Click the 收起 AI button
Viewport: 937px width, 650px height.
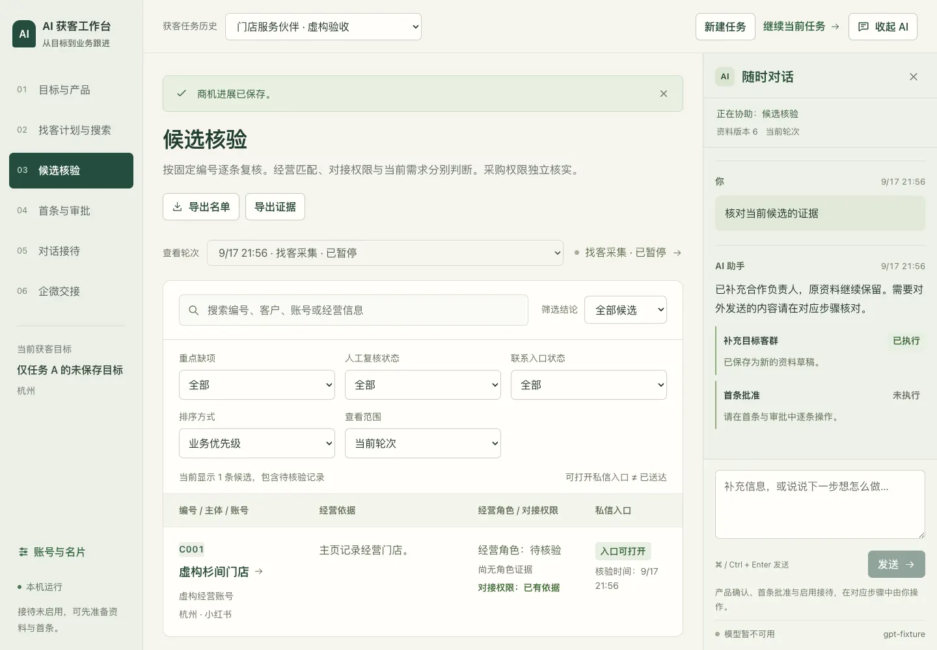pos(883,27)
